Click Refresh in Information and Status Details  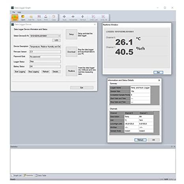(140, 140)
